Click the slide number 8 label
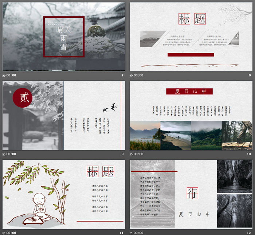This screenshot has width=255, height=235. [x=250, y=75]
